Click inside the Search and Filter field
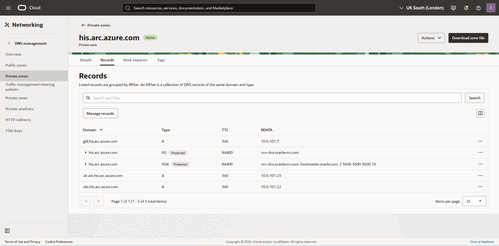499x246 pixels. coord(234,98)
